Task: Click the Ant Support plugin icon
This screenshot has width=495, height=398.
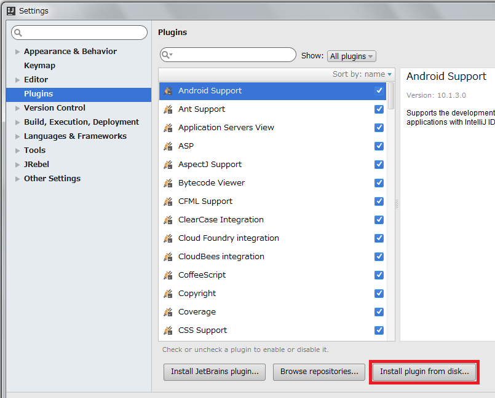Action: point(168,109)
